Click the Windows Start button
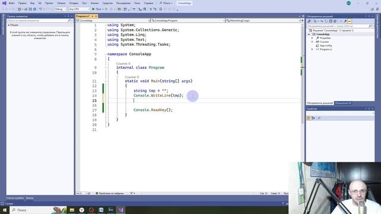Image resolution: width=381 pixels, height=214 pixels. pyautogui.click(x=5, y=210)
